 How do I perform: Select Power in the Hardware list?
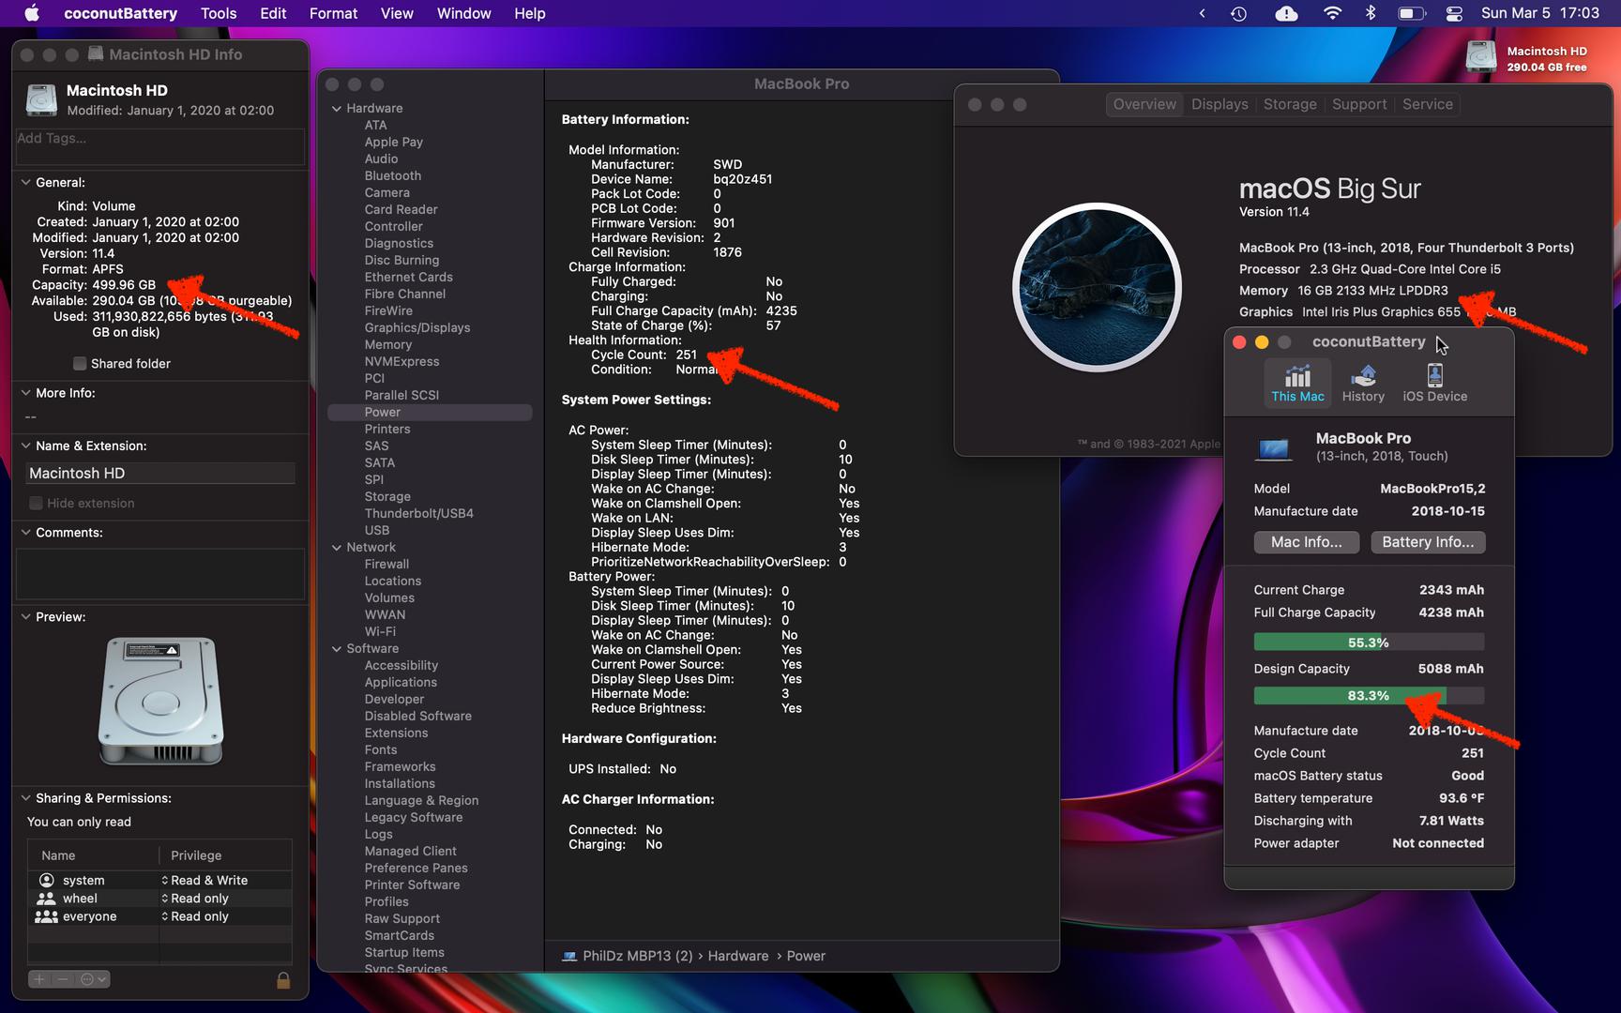(430, 413)
